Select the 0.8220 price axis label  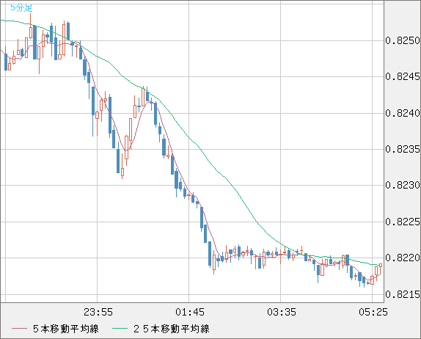(x=403, y=258)
